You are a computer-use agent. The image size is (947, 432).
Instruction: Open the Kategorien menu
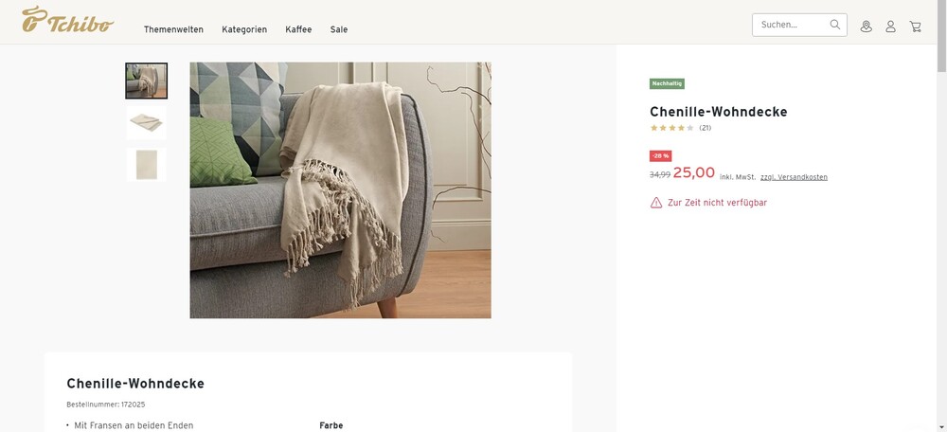coord(244,29)
